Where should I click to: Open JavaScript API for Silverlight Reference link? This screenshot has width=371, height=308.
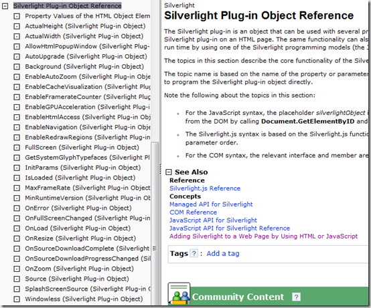click(230, 228)
